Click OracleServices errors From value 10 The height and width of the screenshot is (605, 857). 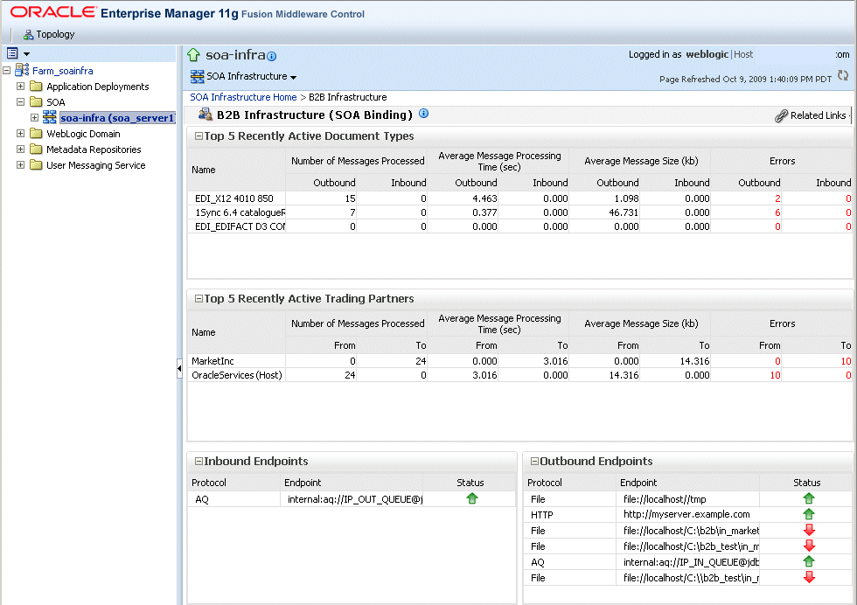point(775,375)
